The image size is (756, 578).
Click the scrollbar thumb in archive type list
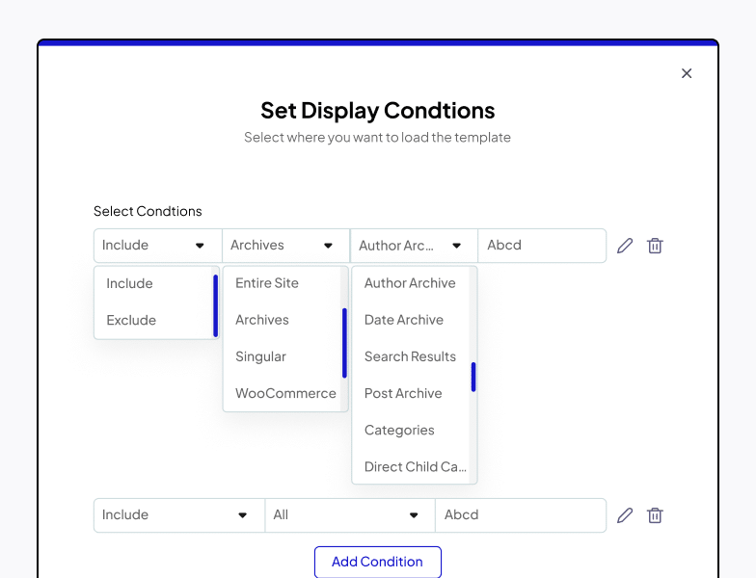click(473, 377)
